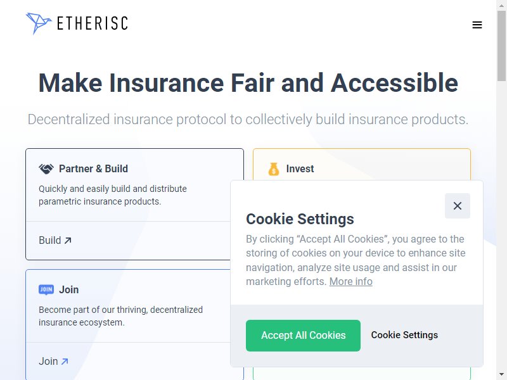Screen dimensions: 507x380
Task: Follow the More info link
Action: [x=351, y=281]
